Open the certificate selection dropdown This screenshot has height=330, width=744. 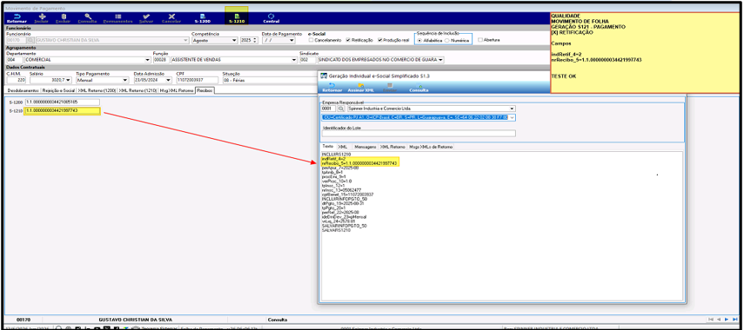[x=512, y=117]
